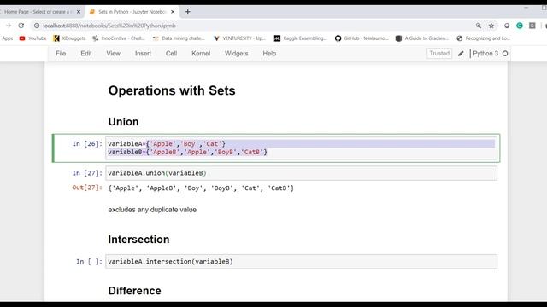Open the browser zoom magnifier icon
Viewport: 547px width, 307px height.
(479, 26)
